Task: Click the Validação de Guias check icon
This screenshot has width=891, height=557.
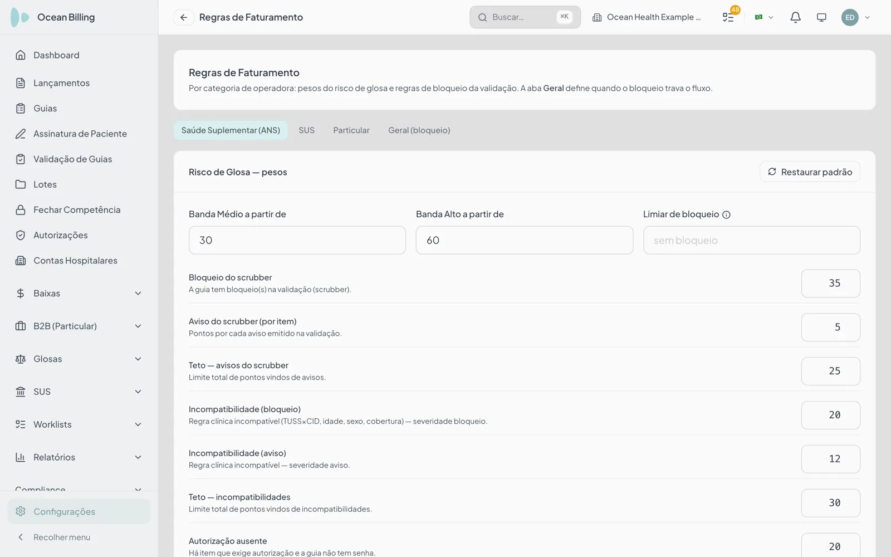Action: 21,159
